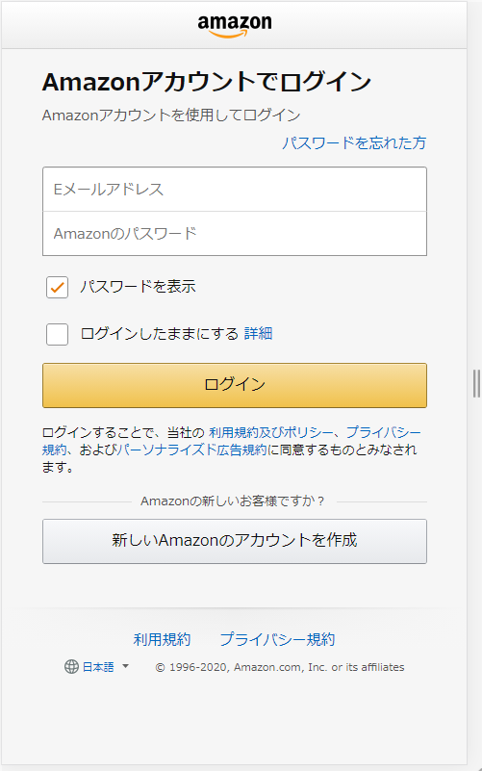Click the globe language icon
The height and width of the screenshot is (771, 482).
71,667
